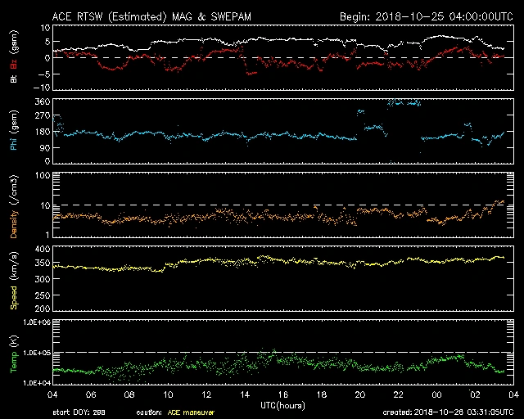This screenshot has width=524, height=419.
Task: Click the '-10' tick label on Bt Bz axis
Action: point(42,88)
